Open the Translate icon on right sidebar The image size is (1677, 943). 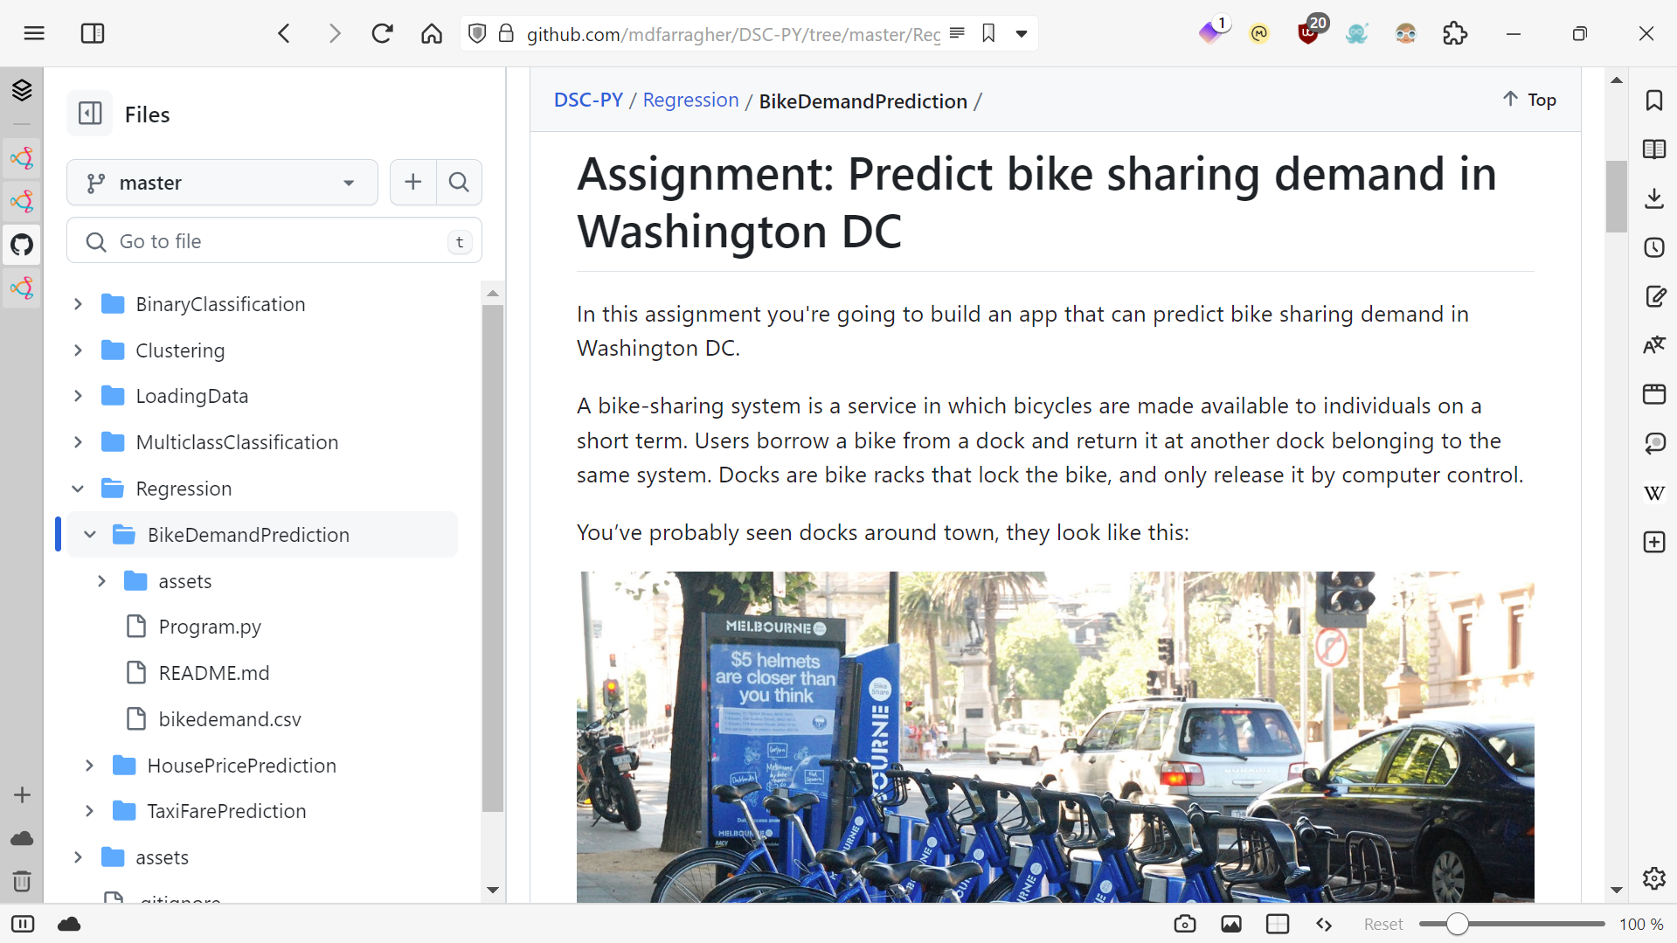pyautogui.click(x=1654, y=344)
